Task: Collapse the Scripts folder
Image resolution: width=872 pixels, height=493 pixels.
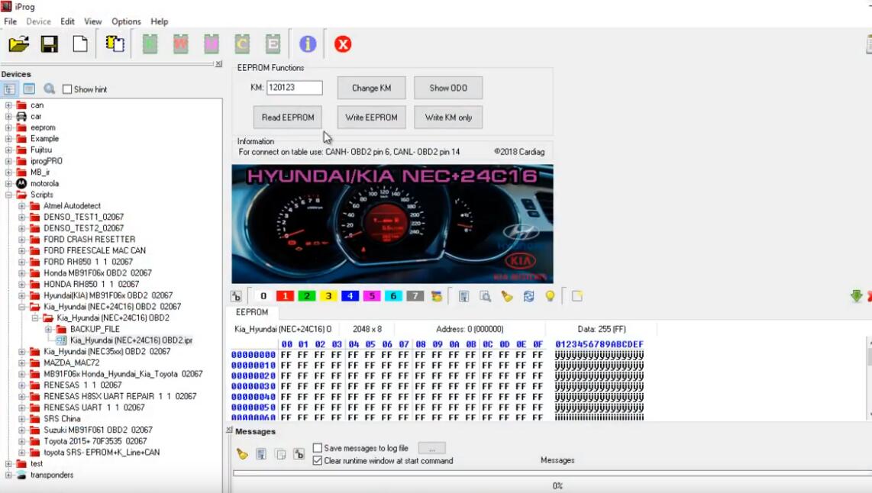Action: point(8,195)
